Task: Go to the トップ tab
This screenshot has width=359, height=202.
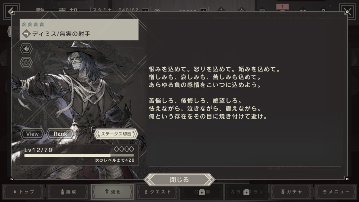Action: pyautogui.click(x=23, y=192)
